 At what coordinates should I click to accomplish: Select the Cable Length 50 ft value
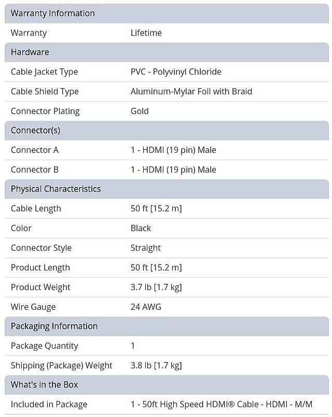click(x=156, y=209)
